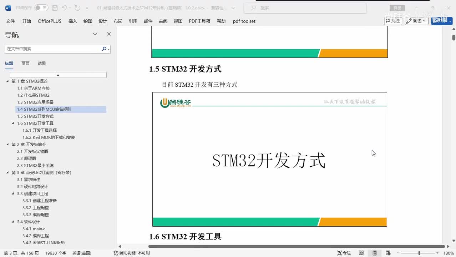Click the 在文档中搜索 search field
This screenshot has width=456, height=257.
click(x=53, y=49)
